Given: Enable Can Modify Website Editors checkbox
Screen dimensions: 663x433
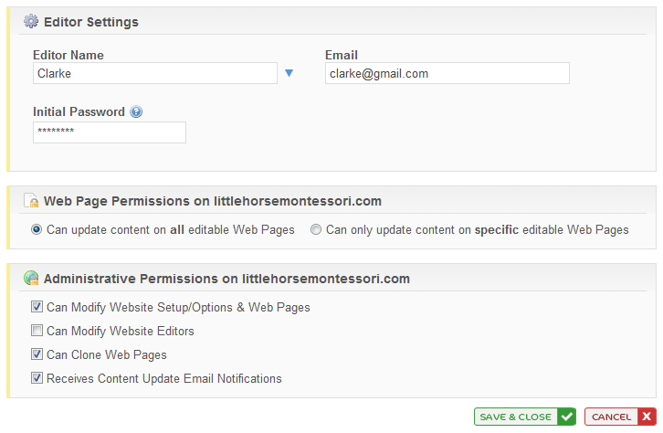Looking at the screenshot, I should (37, 331).
